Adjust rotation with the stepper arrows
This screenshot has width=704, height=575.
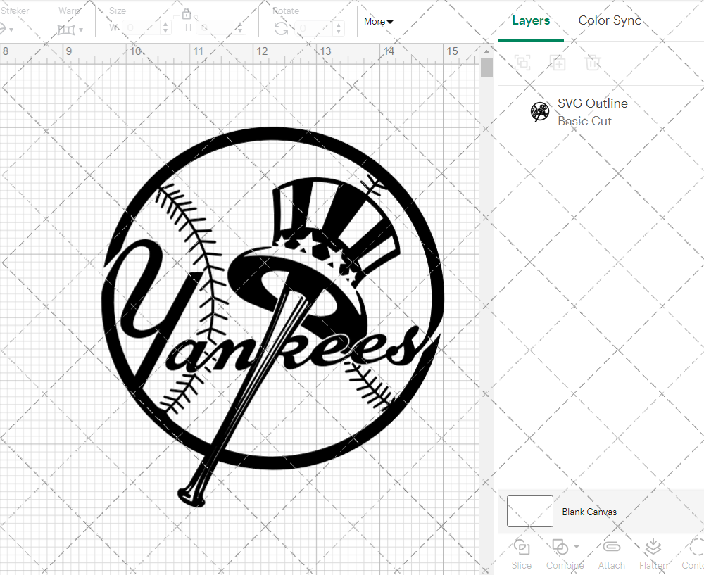coord(338,28)
